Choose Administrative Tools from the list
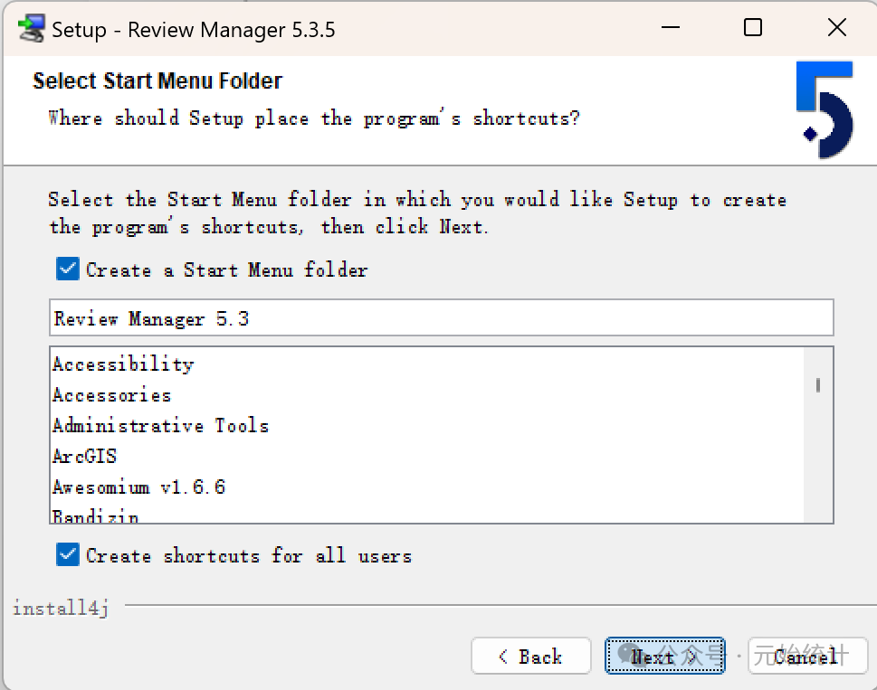The height and width of the screenshot is (690, 877). click(160, 426)
